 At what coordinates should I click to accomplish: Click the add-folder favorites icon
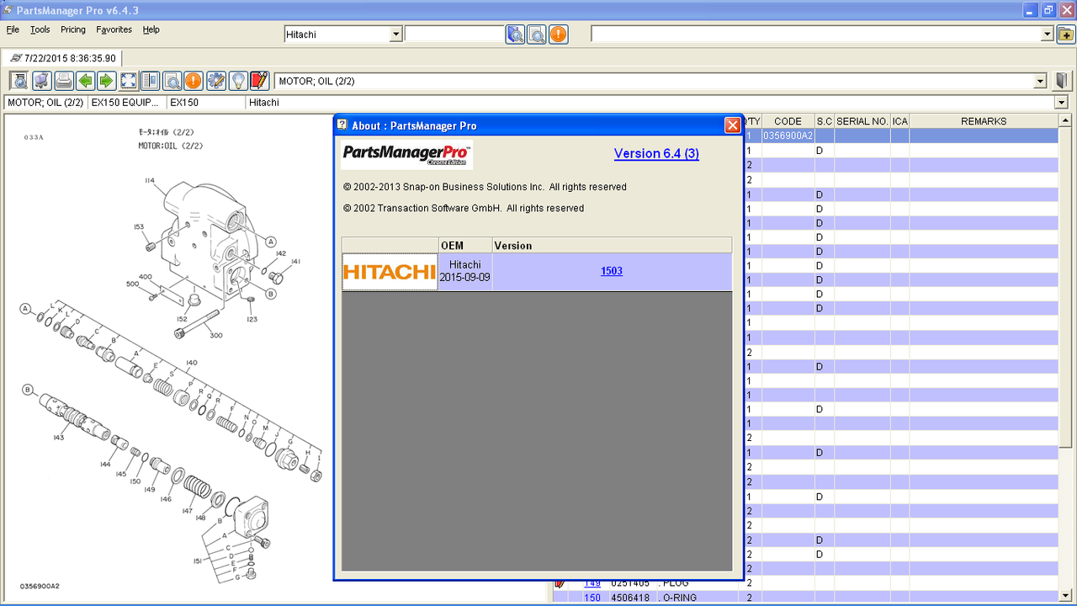1066,35
